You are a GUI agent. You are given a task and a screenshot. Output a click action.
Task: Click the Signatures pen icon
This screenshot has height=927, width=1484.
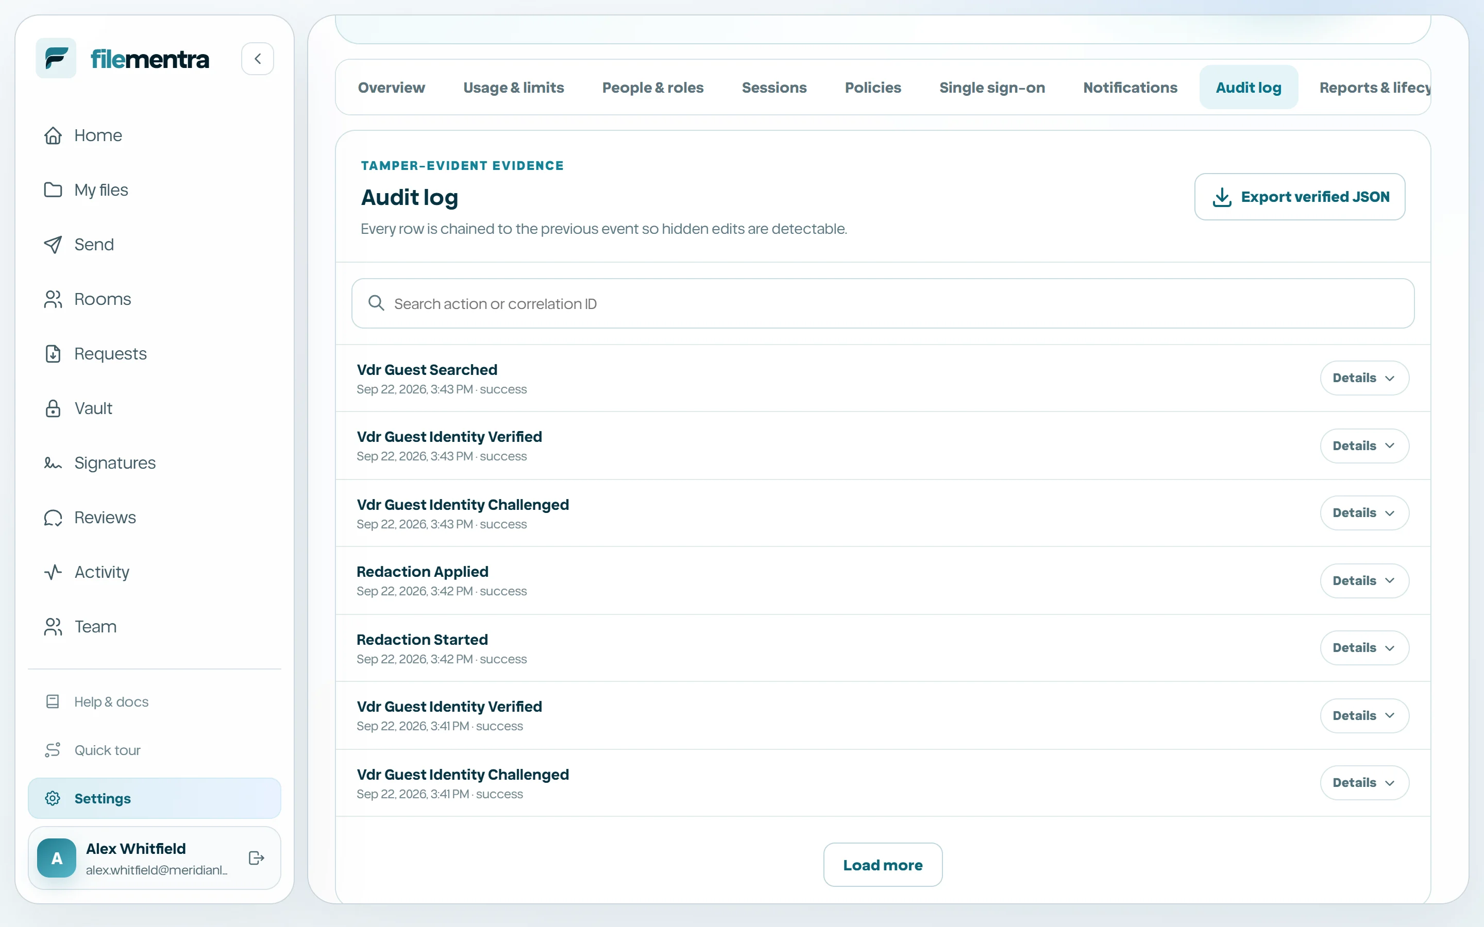(x=53, y=463)
